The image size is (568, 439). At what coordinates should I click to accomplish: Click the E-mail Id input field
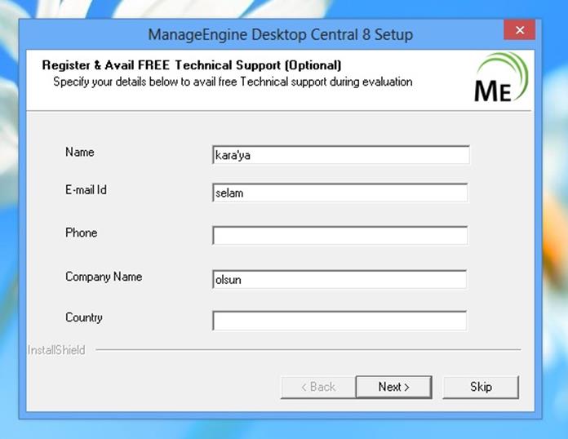pyautogui.click(x=339, y=193)
